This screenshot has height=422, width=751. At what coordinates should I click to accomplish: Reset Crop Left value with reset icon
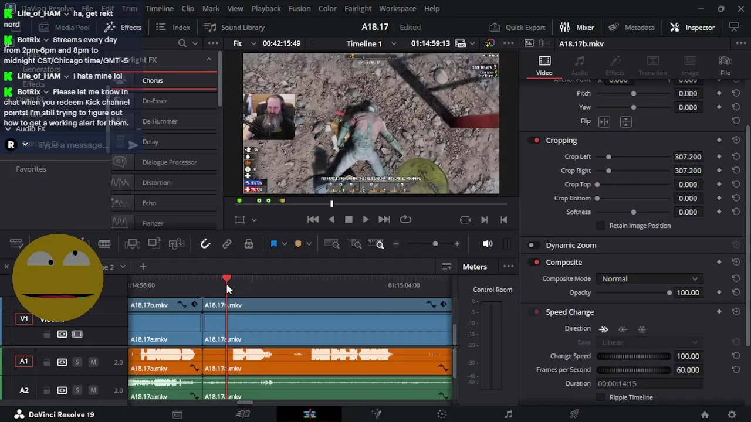pos(736,157)
